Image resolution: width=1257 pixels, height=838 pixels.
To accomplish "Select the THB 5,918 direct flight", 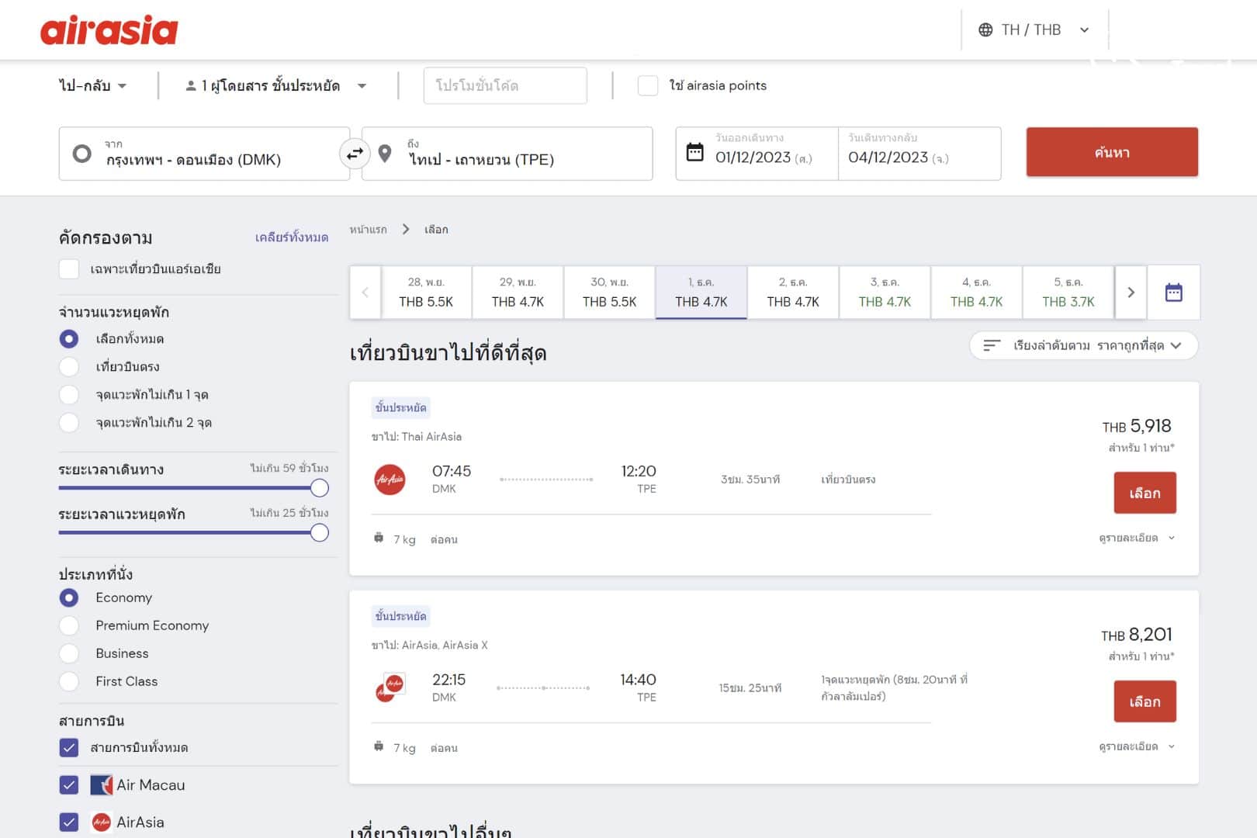I will pyautogui.click(x=1144, y=493).
